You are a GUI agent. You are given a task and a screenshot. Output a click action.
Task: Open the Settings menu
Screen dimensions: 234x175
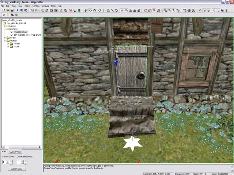(45, 6)
